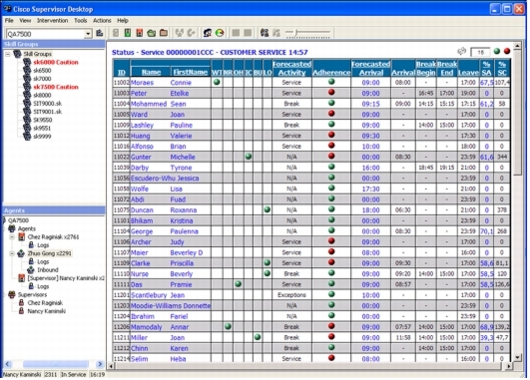Click the table's horizontal scrollbar right arrow
This screenshot has width=530, height=380.
[509, 366]
